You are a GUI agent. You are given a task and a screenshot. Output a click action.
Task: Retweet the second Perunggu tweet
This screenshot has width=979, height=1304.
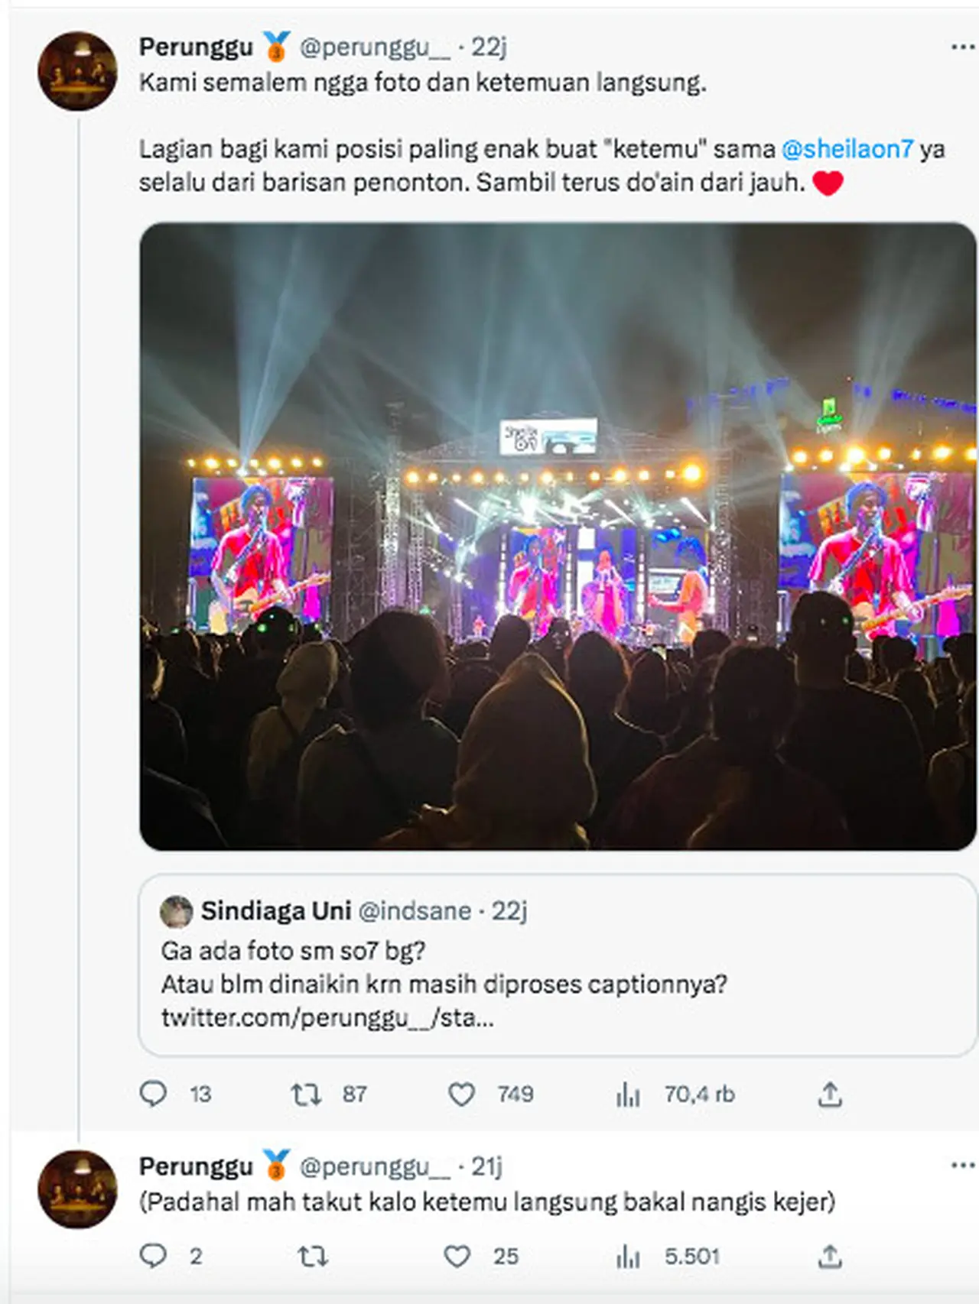[312, 1257]
